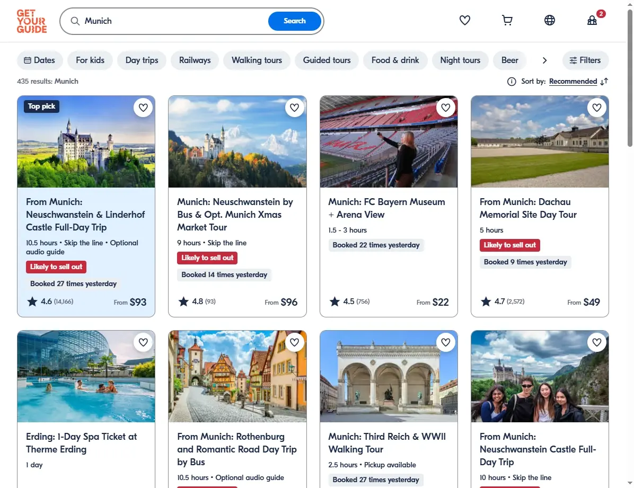Select the Day trips filter chip
This screenshot has width=634, height=488.
[x=142, y=60]
